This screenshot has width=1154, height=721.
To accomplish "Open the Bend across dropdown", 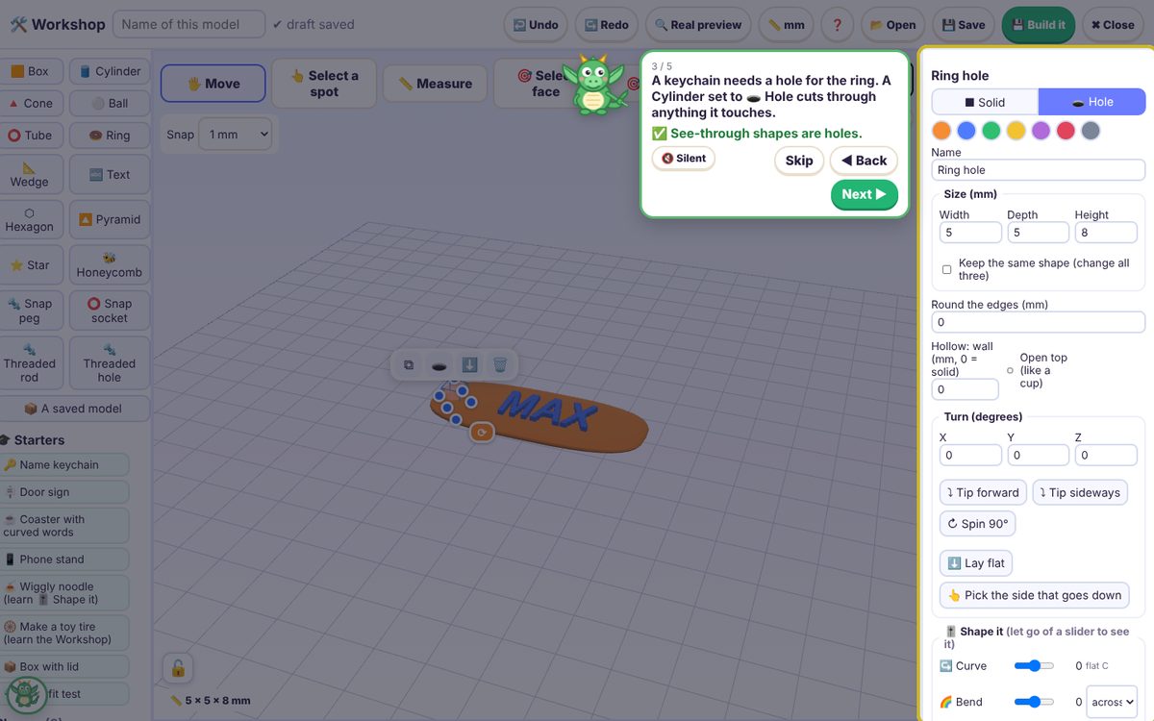I will (1112, 702).
